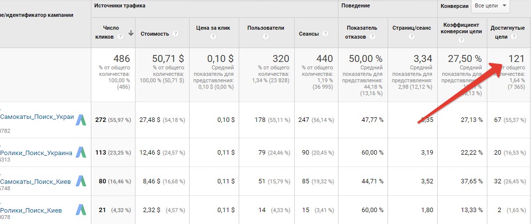Sort by 'Страниц/сеанс' column header
Image resolution: width=531 pixels, height=224 pixels.
[411, 28]
